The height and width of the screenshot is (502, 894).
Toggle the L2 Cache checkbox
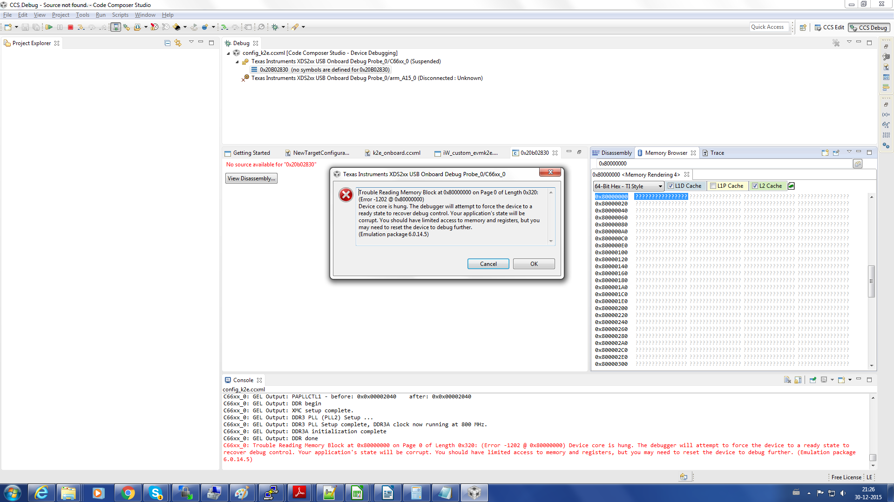pyautogui.click(x=755, y=186)
